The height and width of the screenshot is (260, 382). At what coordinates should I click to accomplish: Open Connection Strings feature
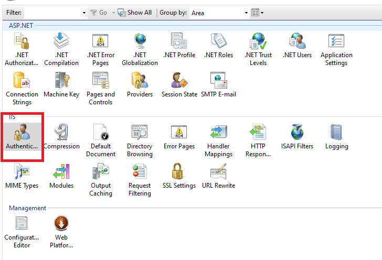[22, 89]
